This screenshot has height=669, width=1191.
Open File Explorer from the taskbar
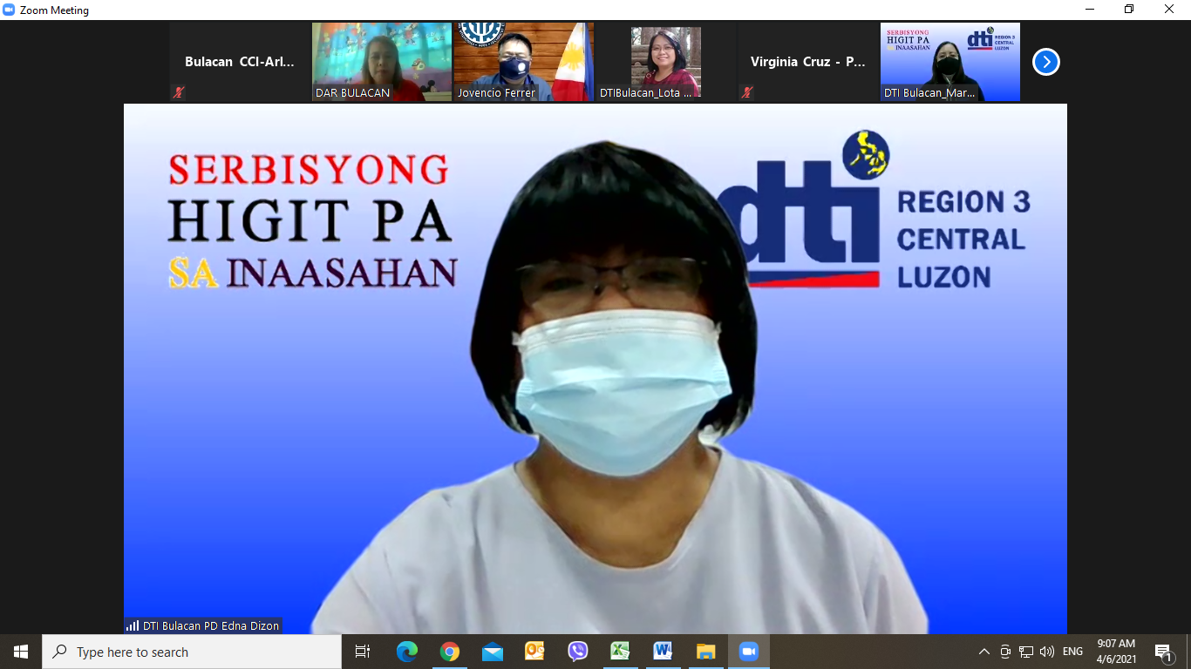click(x=705, y=652)
